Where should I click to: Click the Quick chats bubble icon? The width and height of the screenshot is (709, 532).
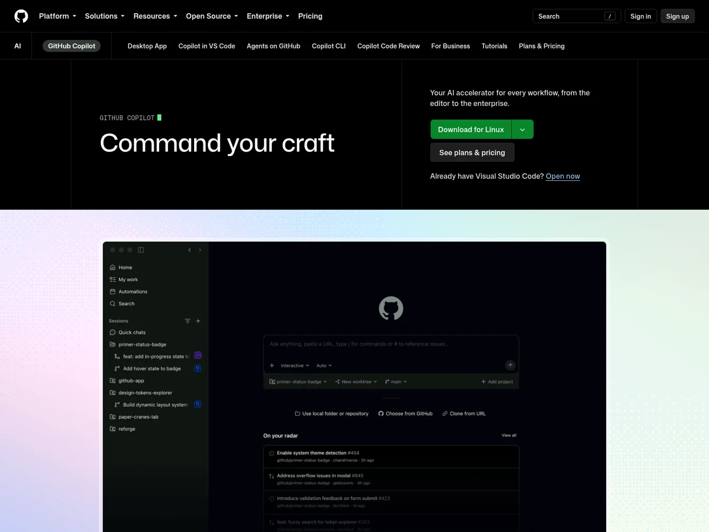[x=112, y=332]
